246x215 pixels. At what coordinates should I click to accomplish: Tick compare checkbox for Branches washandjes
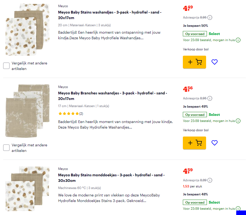[6, 147]
